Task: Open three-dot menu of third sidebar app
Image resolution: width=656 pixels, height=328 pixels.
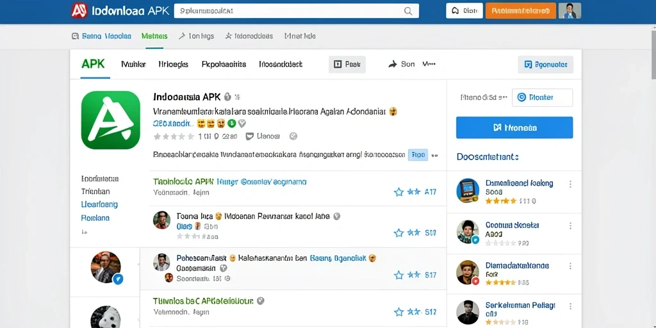Action: (x=570, y=266)
